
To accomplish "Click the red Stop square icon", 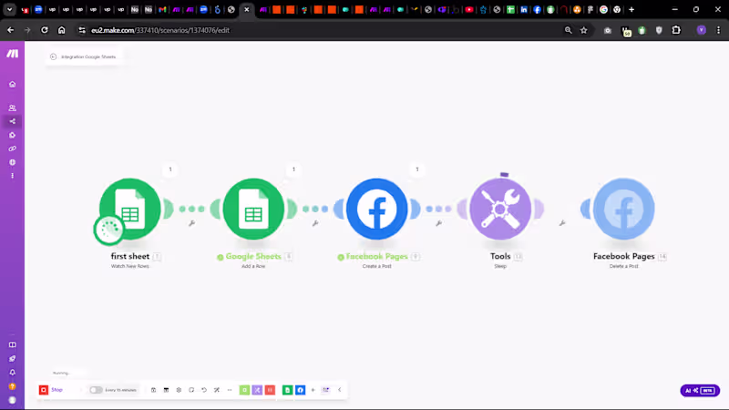I will tap(43, 390).
